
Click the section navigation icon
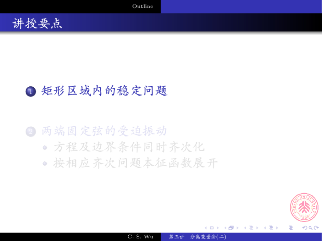271,228
